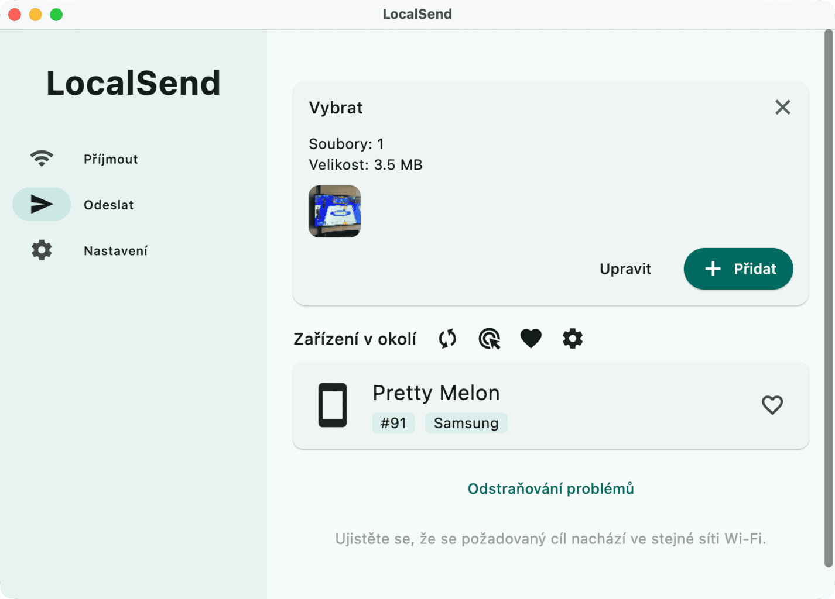Open send mode settings gear icon
The height and width of the screenshot is (599, 835).
point(573,339)
